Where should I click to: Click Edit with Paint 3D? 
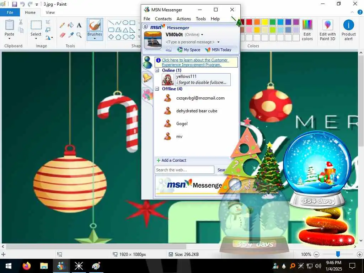327,30
